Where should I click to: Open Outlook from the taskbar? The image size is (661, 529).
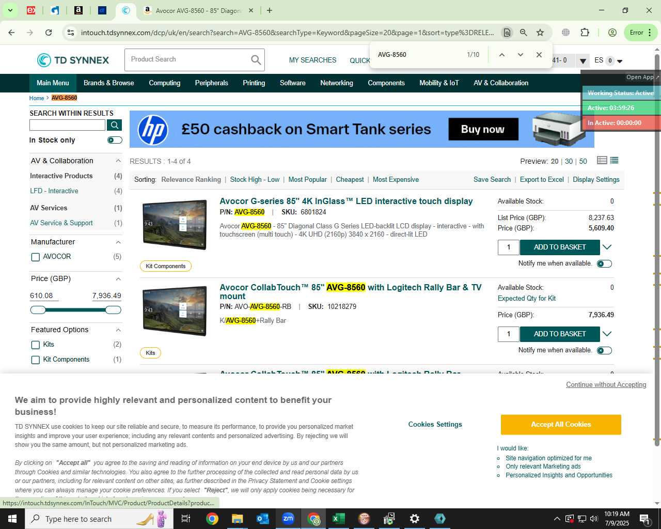[x=263, y=519]
